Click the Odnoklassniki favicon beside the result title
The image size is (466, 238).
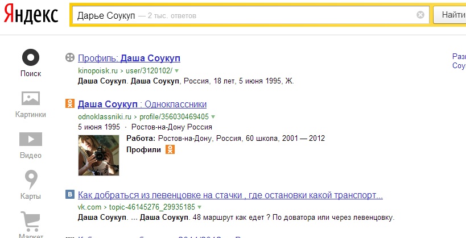pyautogui.click(x=70, y=103)
